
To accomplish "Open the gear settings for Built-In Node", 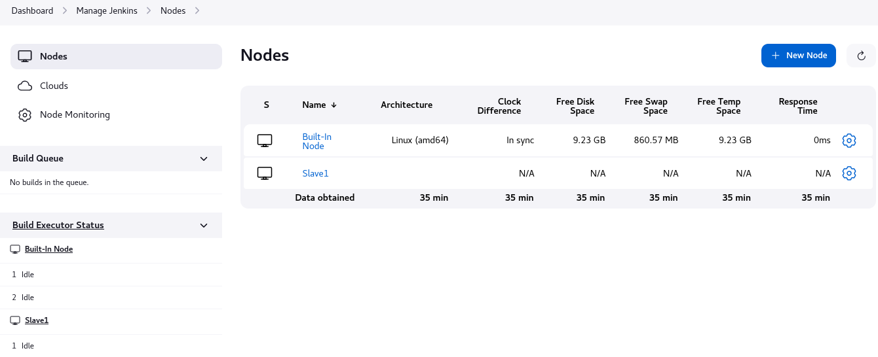I will (x=849, y=140).
